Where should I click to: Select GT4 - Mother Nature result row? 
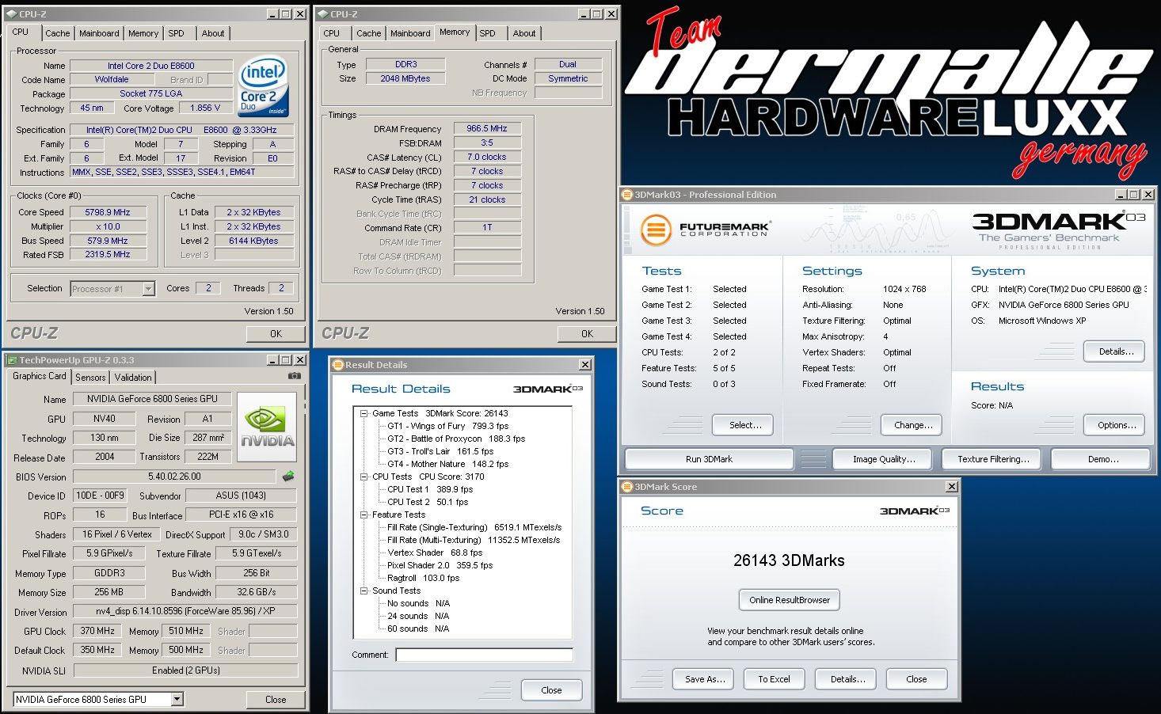pos(447,464)
